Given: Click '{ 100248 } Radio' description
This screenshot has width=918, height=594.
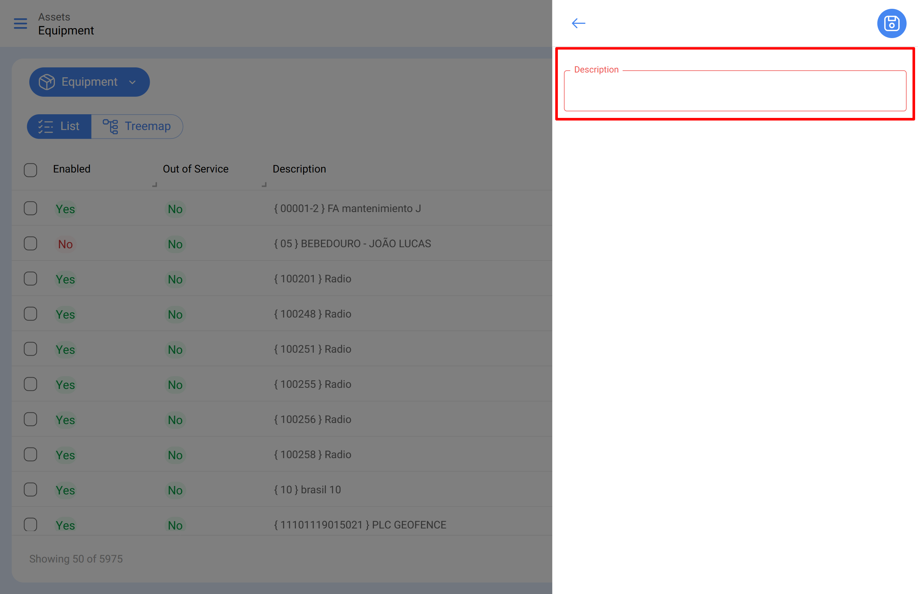Looking at the screenshot, I should tap(312, 313).
